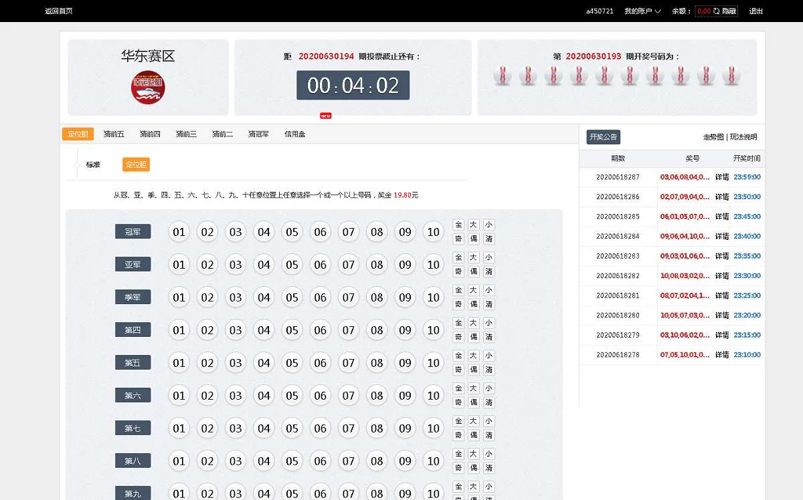
Task: Toggle 清 (clear) for the 第五 row
Action: pos(489,370)
